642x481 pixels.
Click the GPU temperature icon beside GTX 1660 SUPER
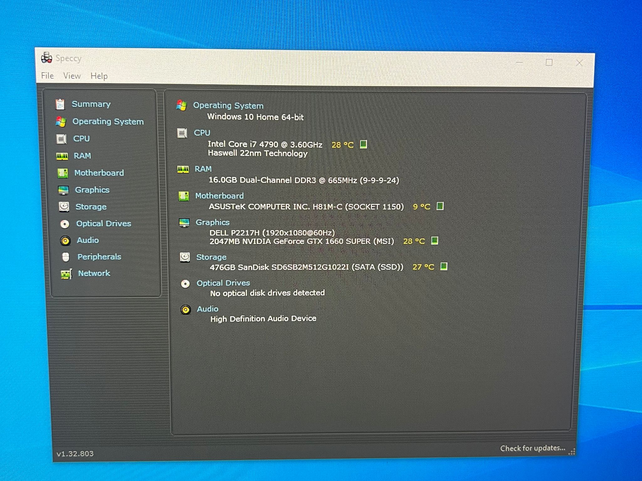click(434, 240)
